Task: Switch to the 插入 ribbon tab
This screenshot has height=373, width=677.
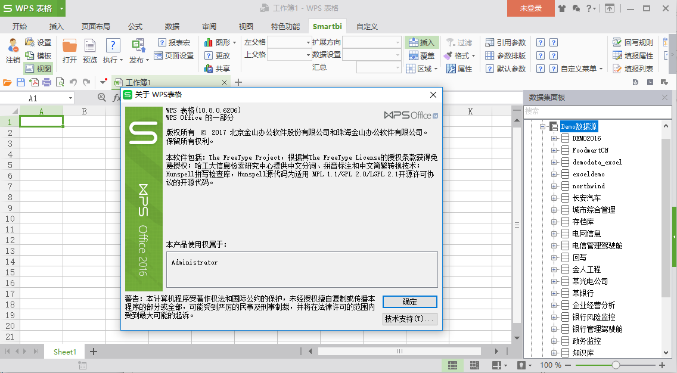Action: point(56,26)
